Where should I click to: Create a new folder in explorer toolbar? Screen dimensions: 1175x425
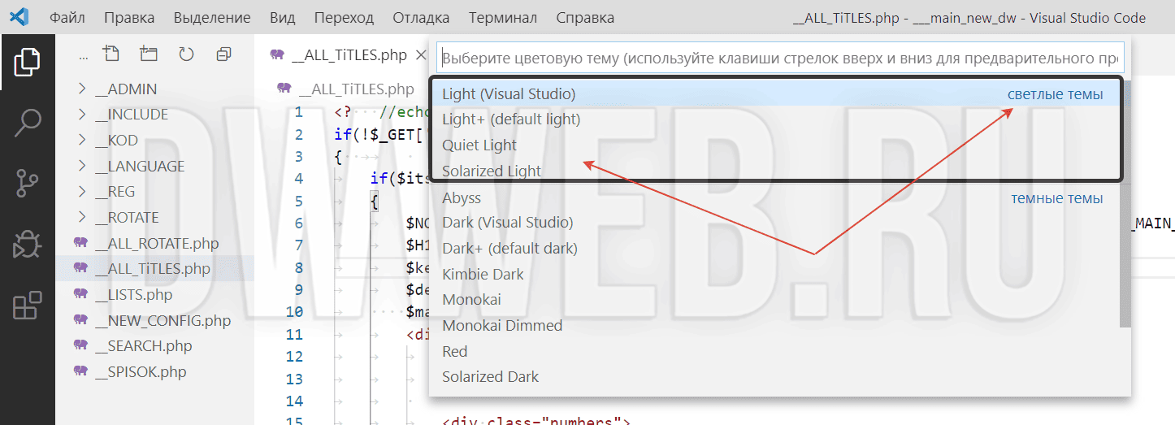click(x=148, y=54)
